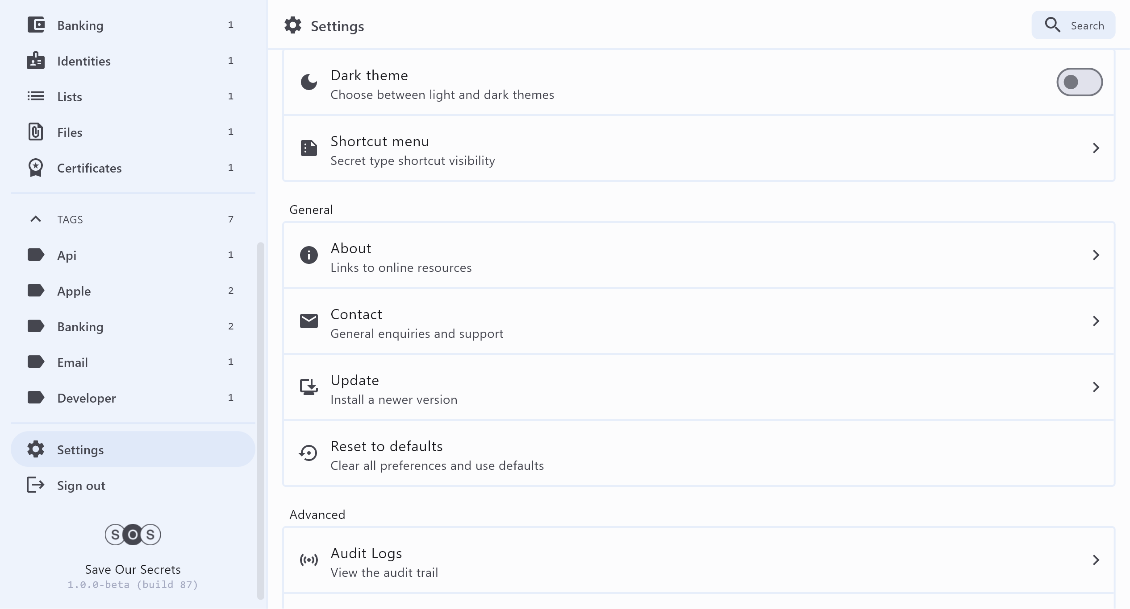Select Lists in the sidebar
1130x609 pixels.
(x=70, y=97)
